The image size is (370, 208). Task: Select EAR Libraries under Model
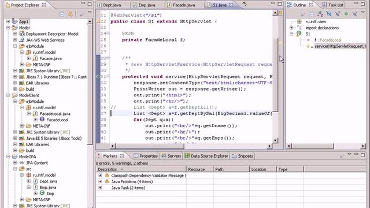pyautogui.click(x=37, y=83)
